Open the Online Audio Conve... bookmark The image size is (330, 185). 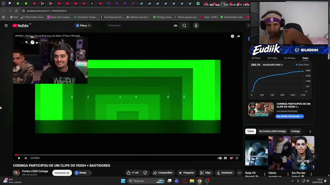click(32, 17)
